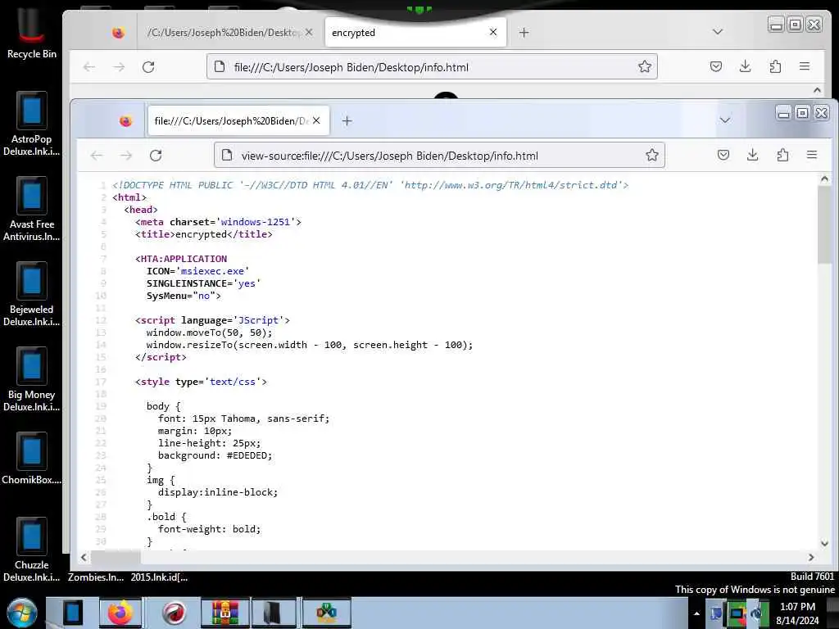Open the application menu in front Firefox window

pos(812,155)
